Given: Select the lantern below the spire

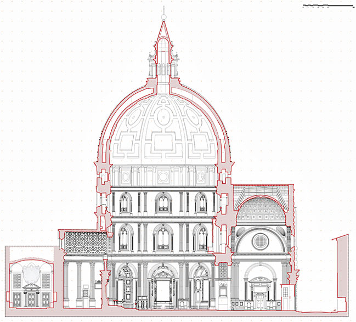Looking at the screenshot, I should coord(163,63).
